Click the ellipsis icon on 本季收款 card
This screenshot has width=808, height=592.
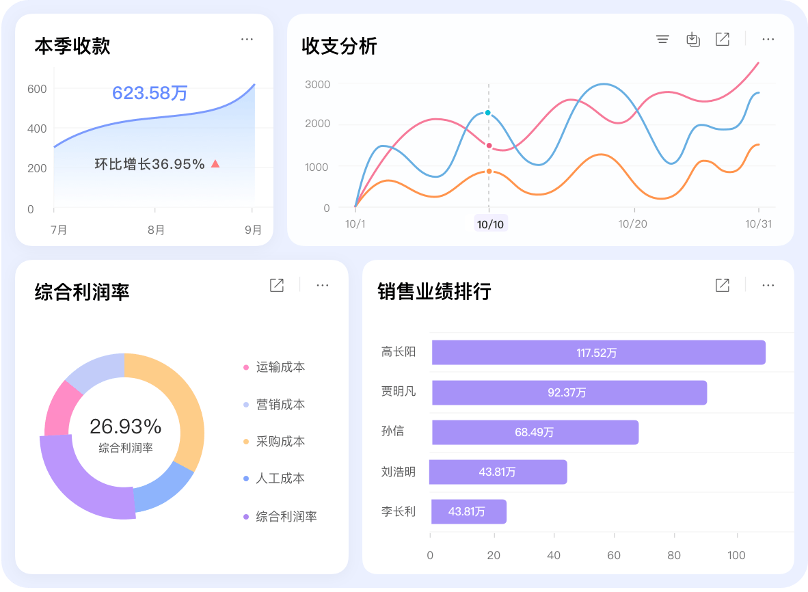coord(247,39)
